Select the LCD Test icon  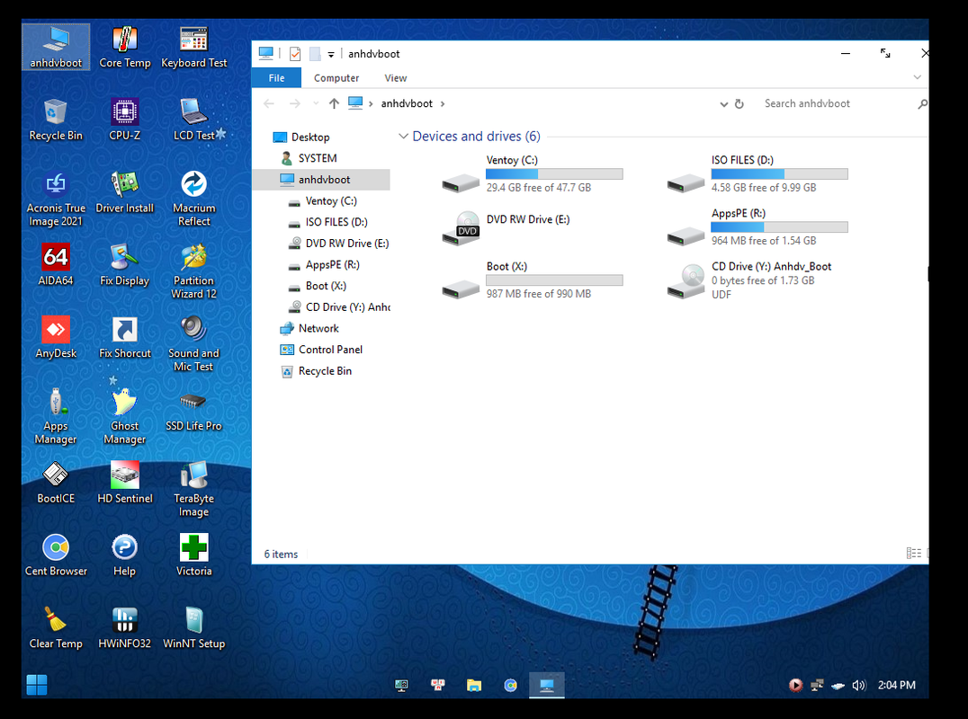pyautogui.click(x=193, y=120)
